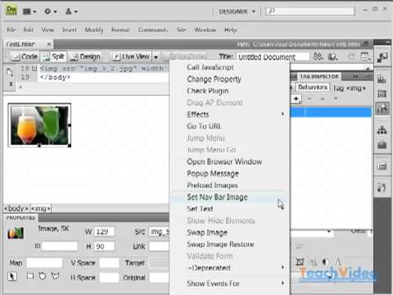Viewport: 393px width, 295px height.
Task: Choose Set Nav Bar Image behavior
Action: pyautogui.click(x=217, y=197)
